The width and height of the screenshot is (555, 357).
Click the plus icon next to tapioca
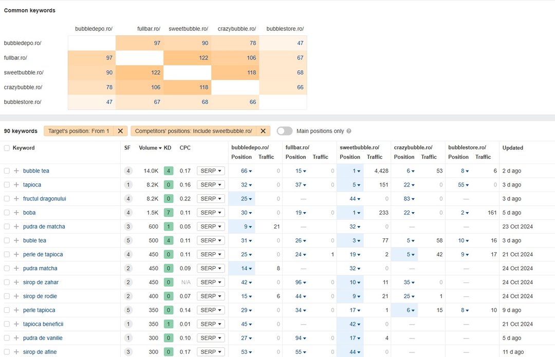coord(16,185)
